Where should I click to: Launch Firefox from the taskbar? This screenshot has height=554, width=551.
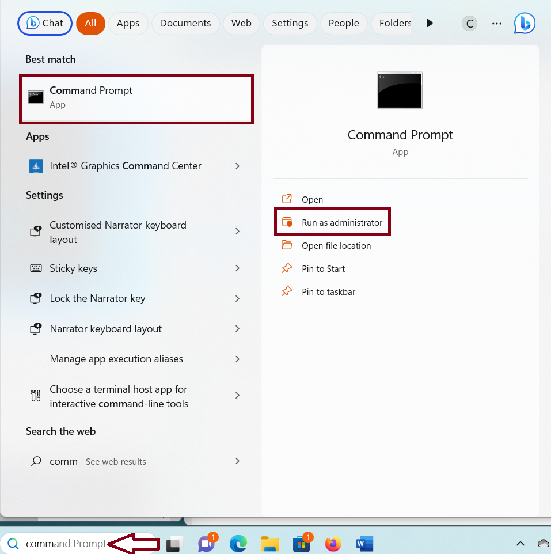coord(333,544)
